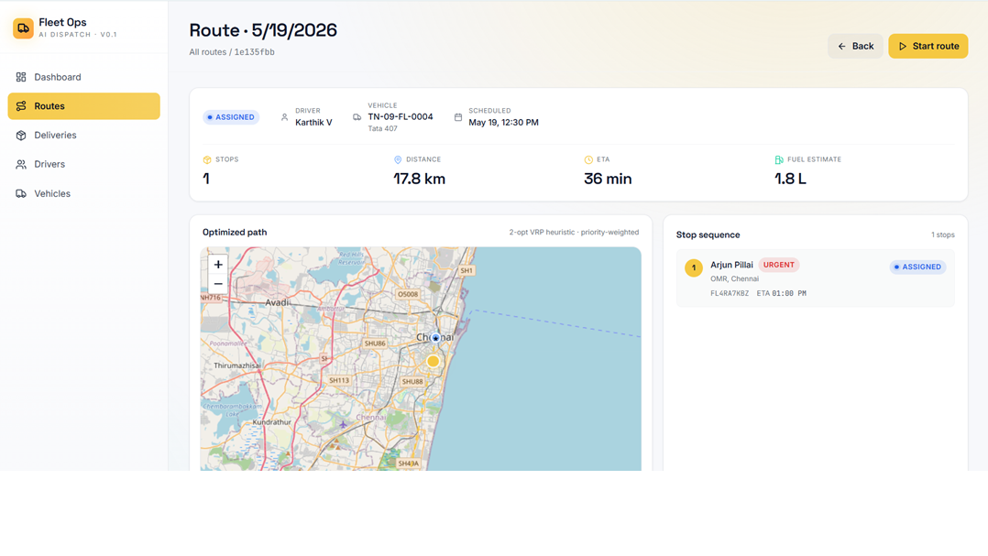Navigate to Vehicles page
Screen dimensions: 988x556
[83, 193]
